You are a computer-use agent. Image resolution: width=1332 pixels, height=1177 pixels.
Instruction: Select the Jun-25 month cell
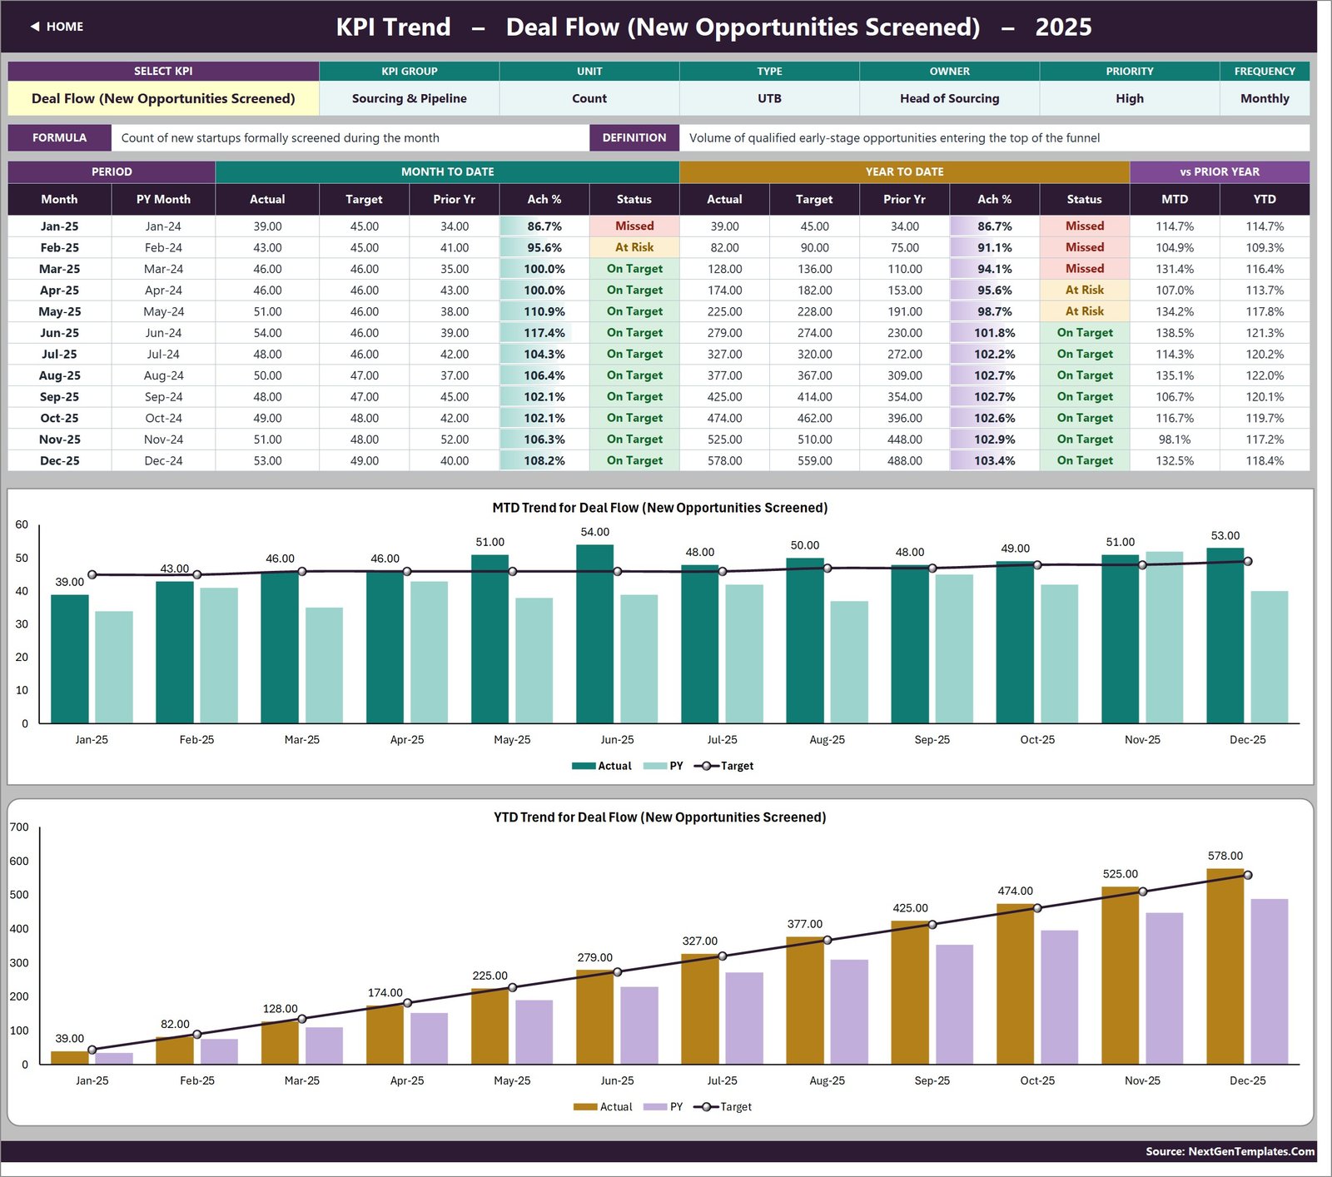coord(59,333)
